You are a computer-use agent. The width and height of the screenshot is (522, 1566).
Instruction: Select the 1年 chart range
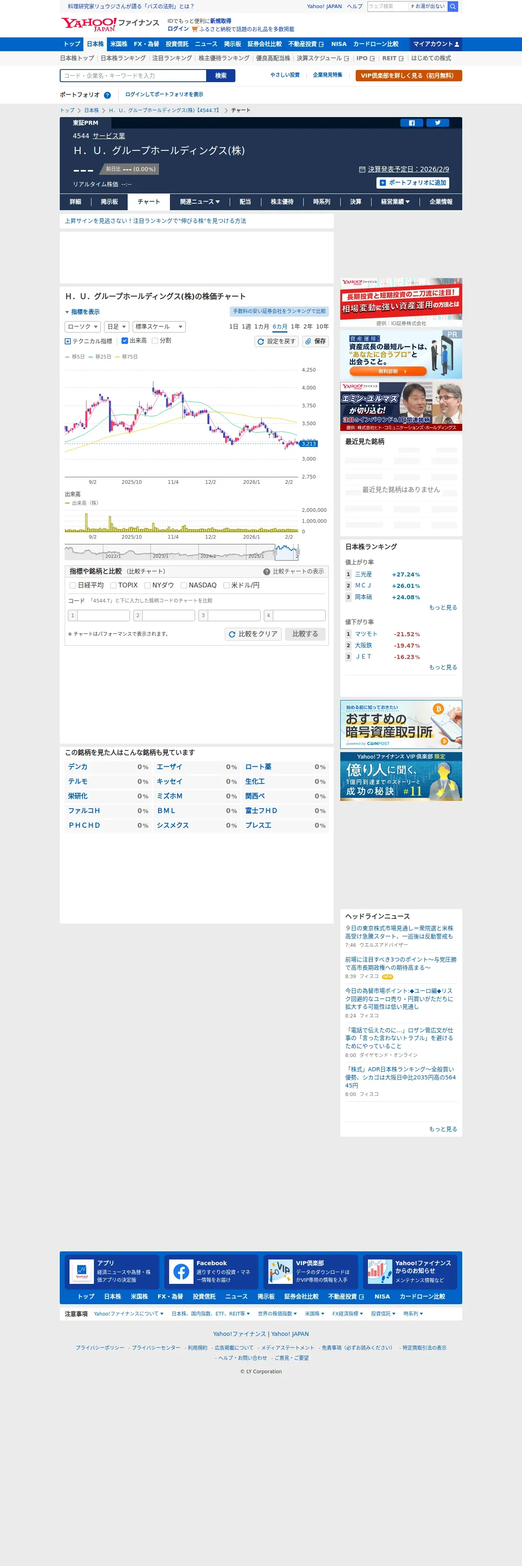pos(295,327)
